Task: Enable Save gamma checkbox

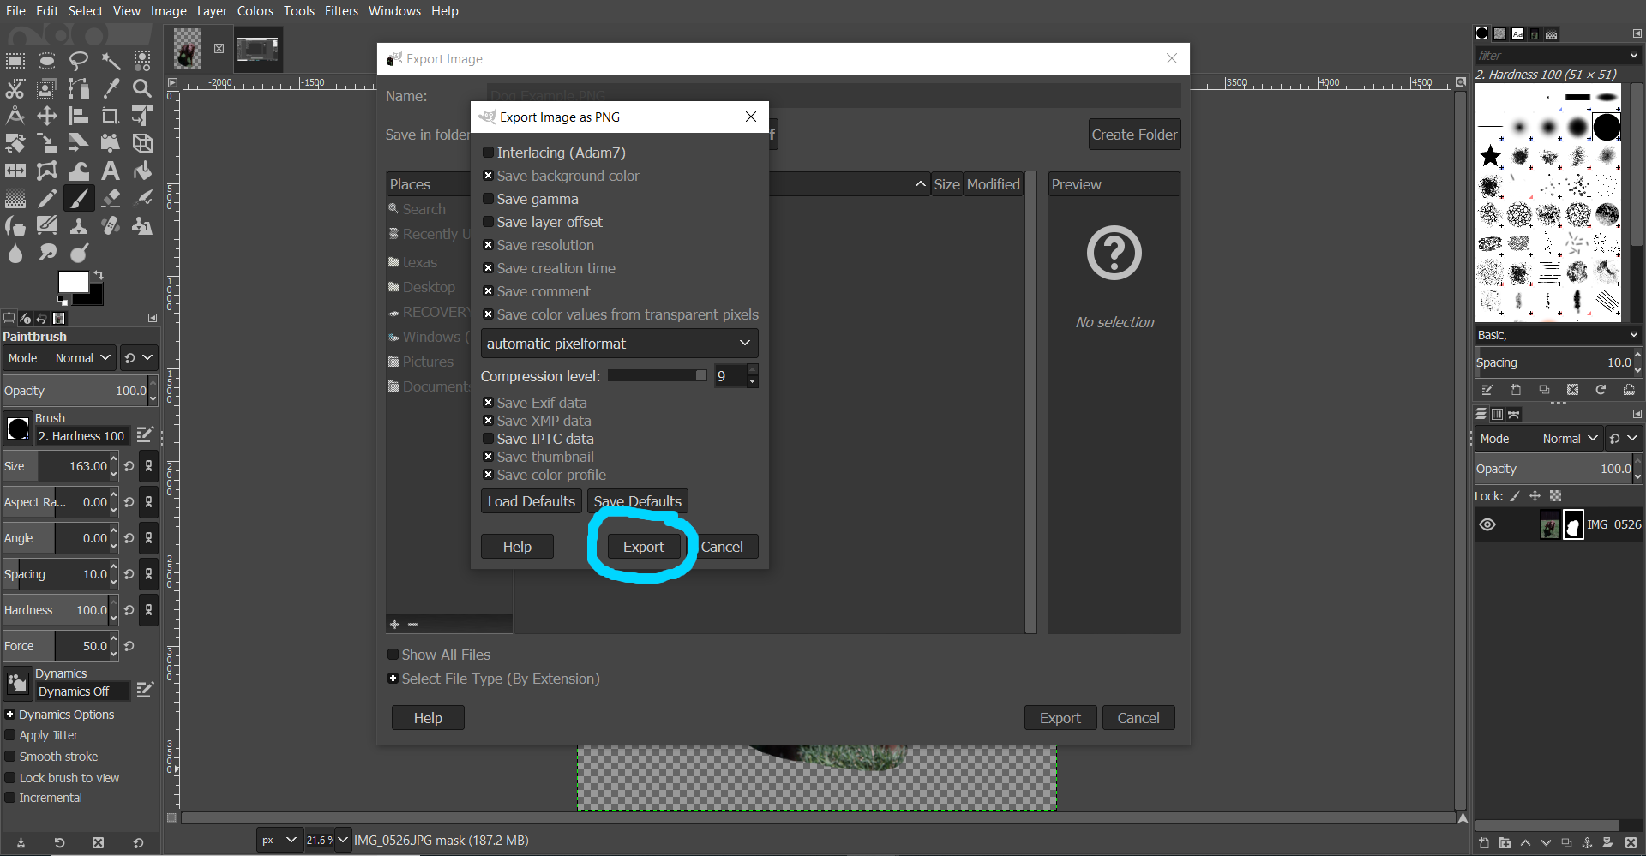Action: tap(488, 199)
